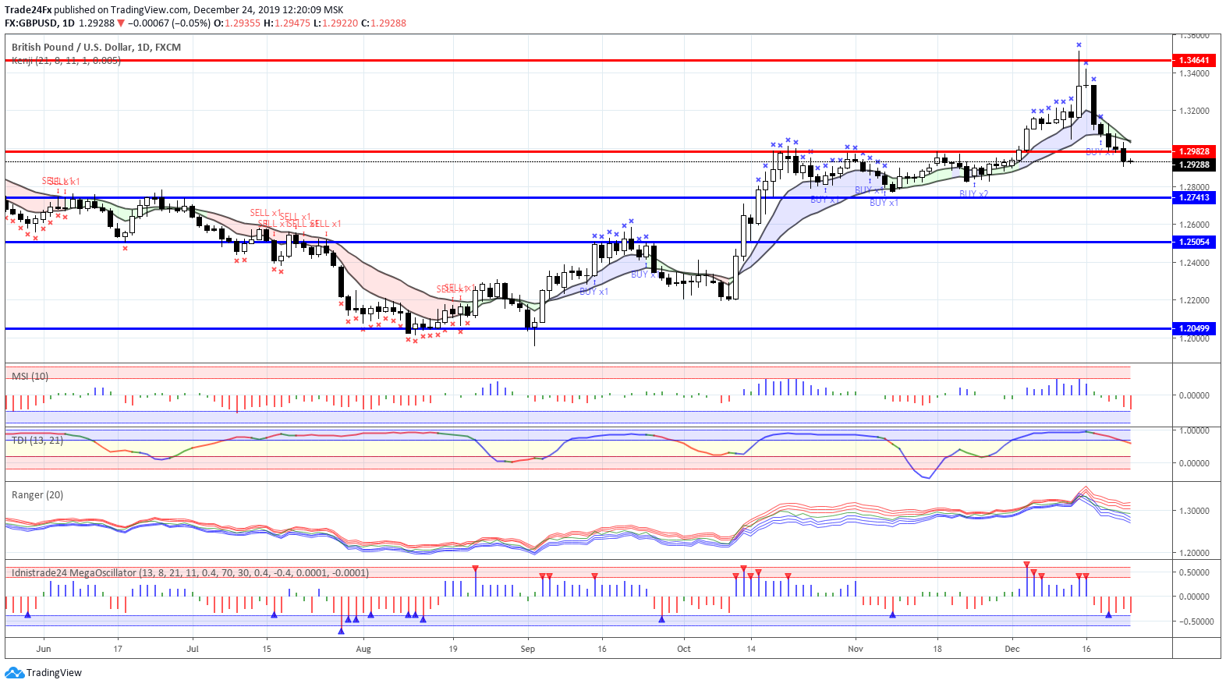Viewport: 1226px width, 687px height.
Task: Click the 1.28000 price scale value
Action: [x=1195, y=187]
